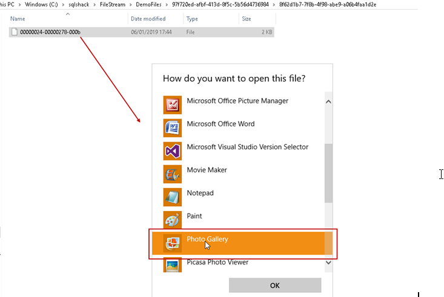Viewport: 444px width, 297px height.
Task: Click the Photo Gallery icon
Action: [173, 243]
